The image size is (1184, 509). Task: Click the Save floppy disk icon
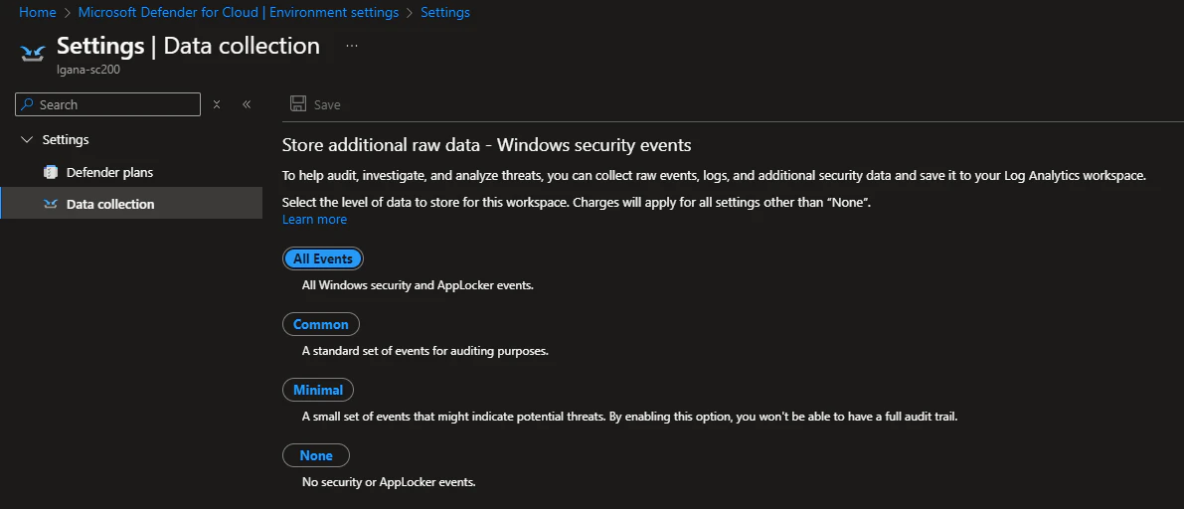coord(297,104)
